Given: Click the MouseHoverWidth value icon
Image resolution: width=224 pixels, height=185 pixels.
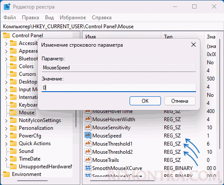Looking at the screenshot, I should (88, 119).
